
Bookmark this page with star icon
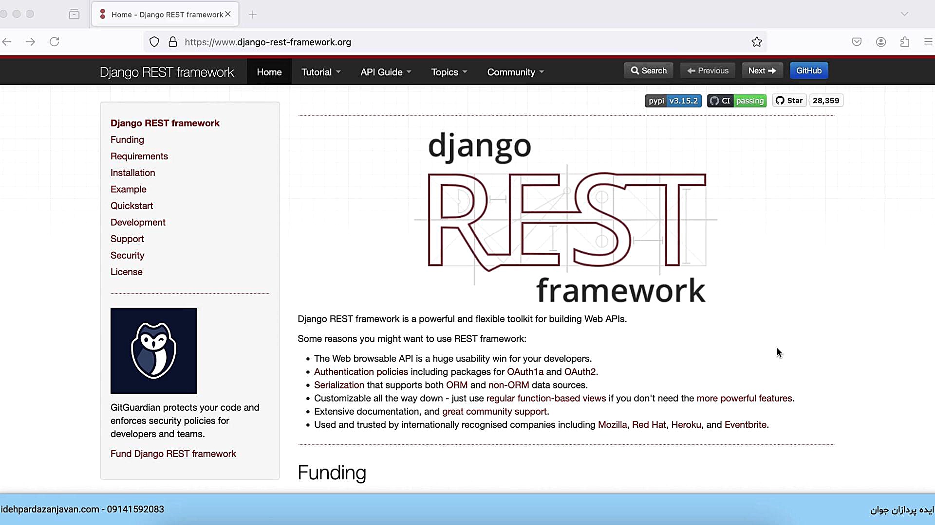click(757, 42)
